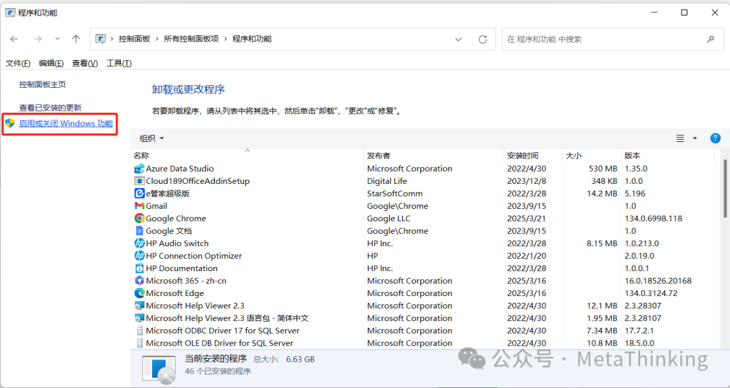Select the Microsoft Edge name

coord(175,293)
